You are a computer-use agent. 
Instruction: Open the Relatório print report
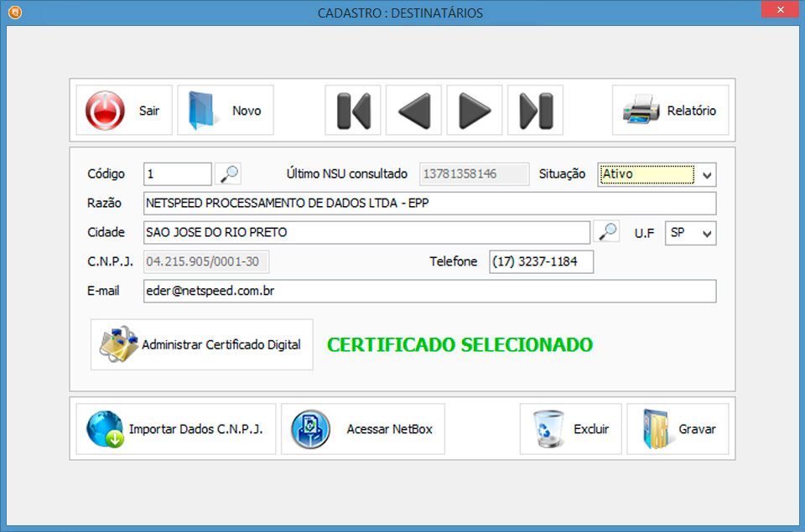pos(670,111)
